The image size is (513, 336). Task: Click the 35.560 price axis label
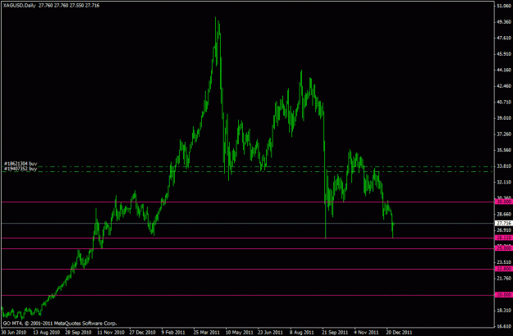504,150
